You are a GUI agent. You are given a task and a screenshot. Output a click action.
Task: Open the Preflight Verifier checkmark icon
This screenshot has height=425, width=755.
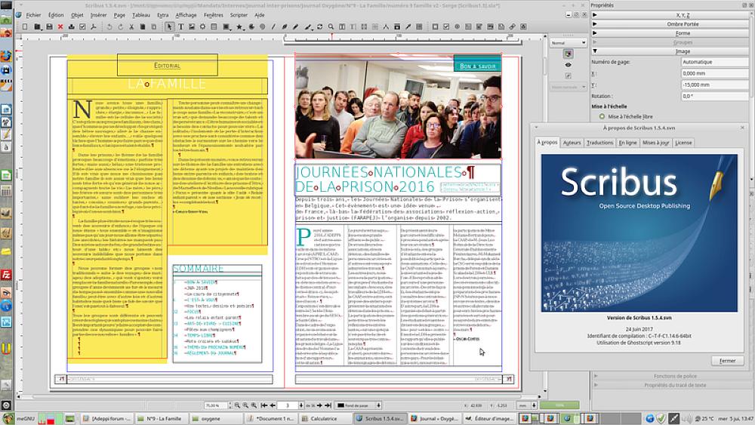pyautogui.click(x=82, y=27)
